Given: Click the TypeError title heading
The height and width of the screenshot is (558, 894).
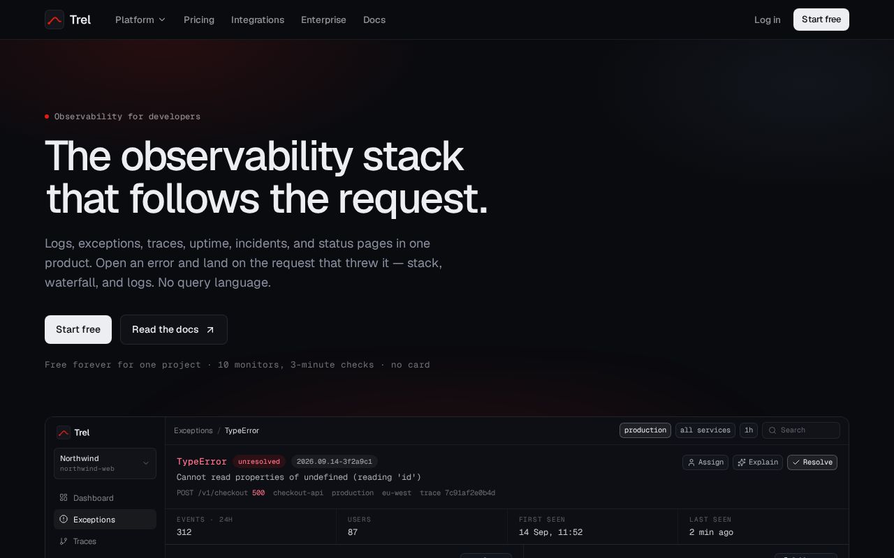Looking at the screenshot, I should 202,462.
